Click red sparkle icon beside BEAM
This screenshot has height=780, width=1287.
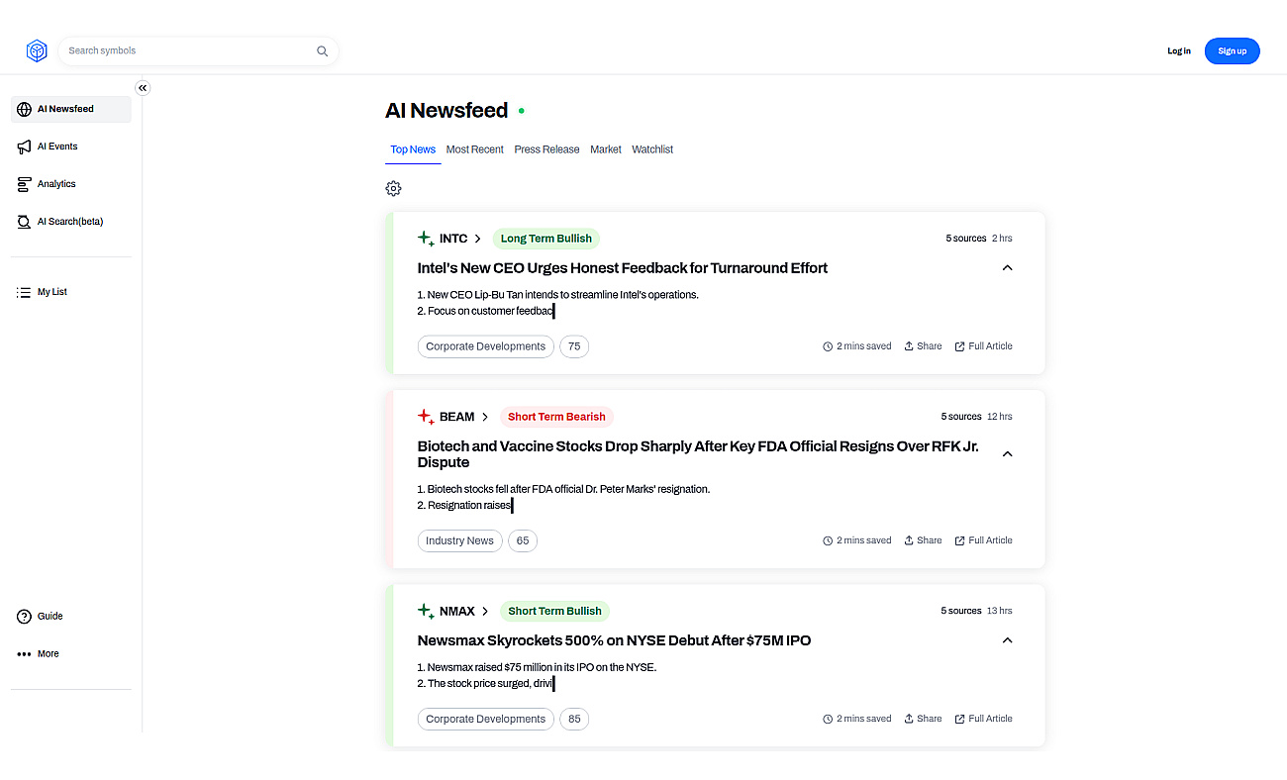[x=426, y=417]
